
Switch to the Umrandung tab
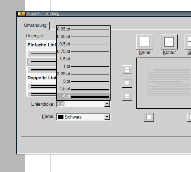point(35,25)
